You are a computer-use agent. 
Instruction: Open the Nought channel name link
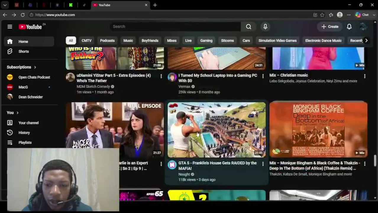(184, 175)
